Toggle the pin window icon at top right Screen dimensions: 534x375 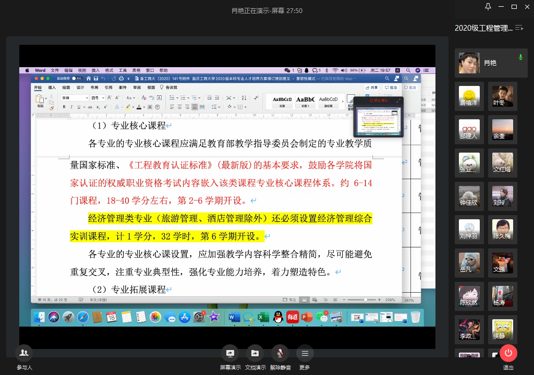click(x=488, y=7)
